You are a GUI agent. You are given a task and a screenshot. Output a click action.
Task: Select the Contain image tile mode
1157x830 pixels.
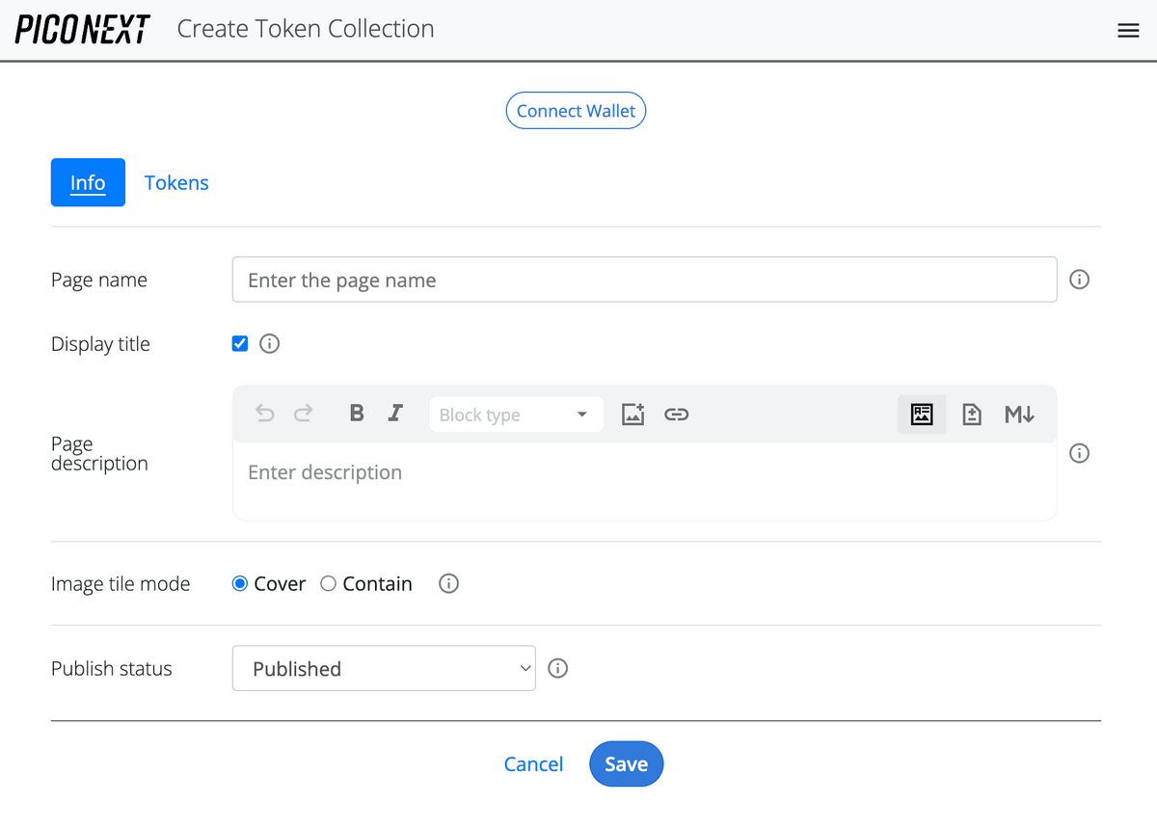[328, 583]
